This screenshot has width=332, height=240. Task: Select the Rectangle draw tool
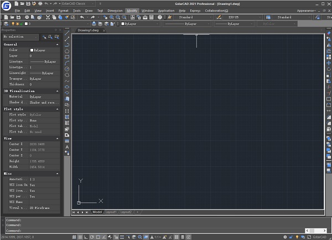(x=67, y=57)
